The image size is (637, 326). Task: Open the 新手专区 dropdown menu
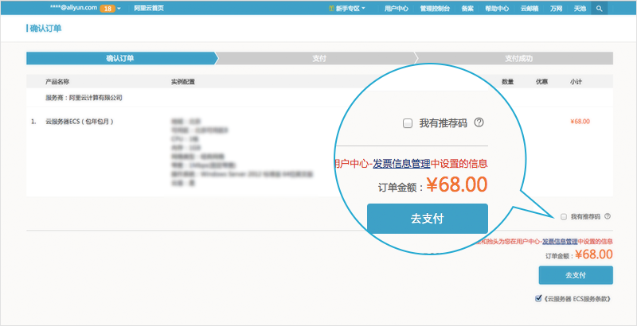point(350,9)
